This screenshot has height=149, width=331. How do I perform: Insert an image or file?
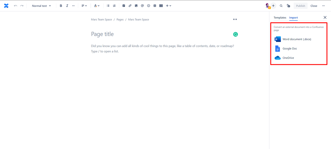tap(136, 6)
